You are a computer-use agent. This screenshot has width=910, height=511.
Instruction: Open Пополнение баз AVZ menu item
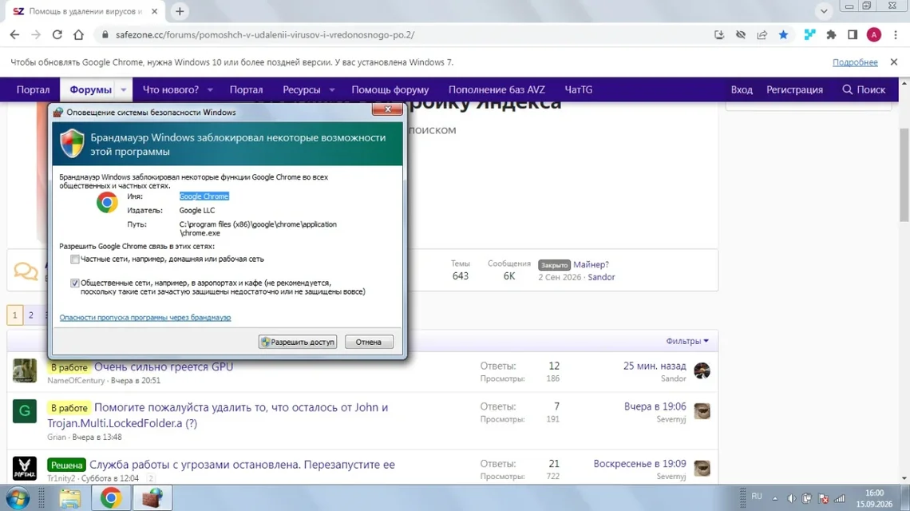pos(497,89)
